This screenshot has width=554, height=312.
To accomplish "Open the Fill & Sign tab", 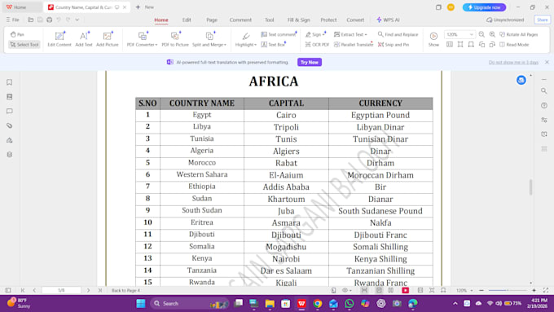I will 298,20.
